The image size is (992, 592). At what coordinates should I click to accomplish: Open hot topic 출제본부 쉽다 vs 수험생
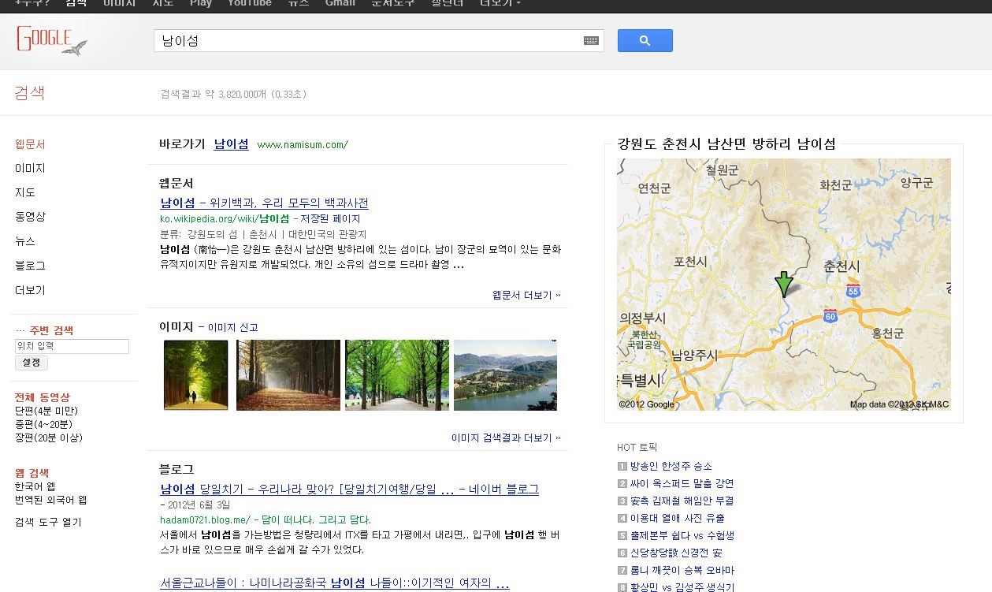pos(682,535)
